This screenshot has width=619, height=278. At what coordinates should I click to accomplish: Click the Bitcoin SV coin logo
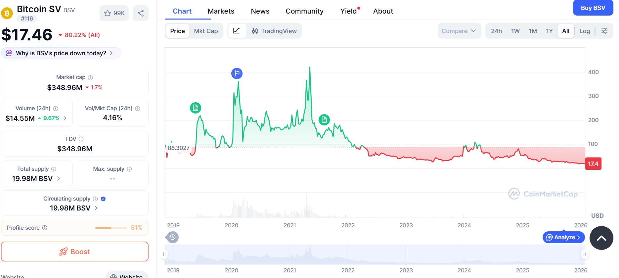click(7, 13)
